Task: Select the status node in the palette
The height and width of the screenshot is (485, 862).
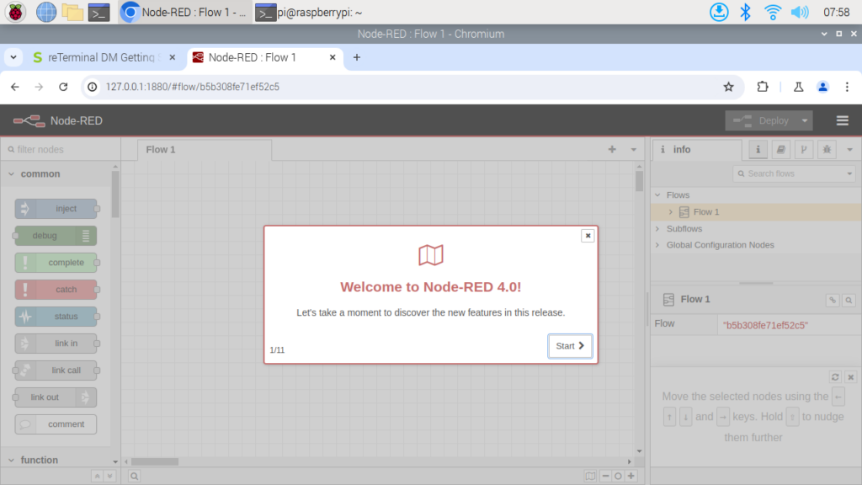Action: (56, 317)
